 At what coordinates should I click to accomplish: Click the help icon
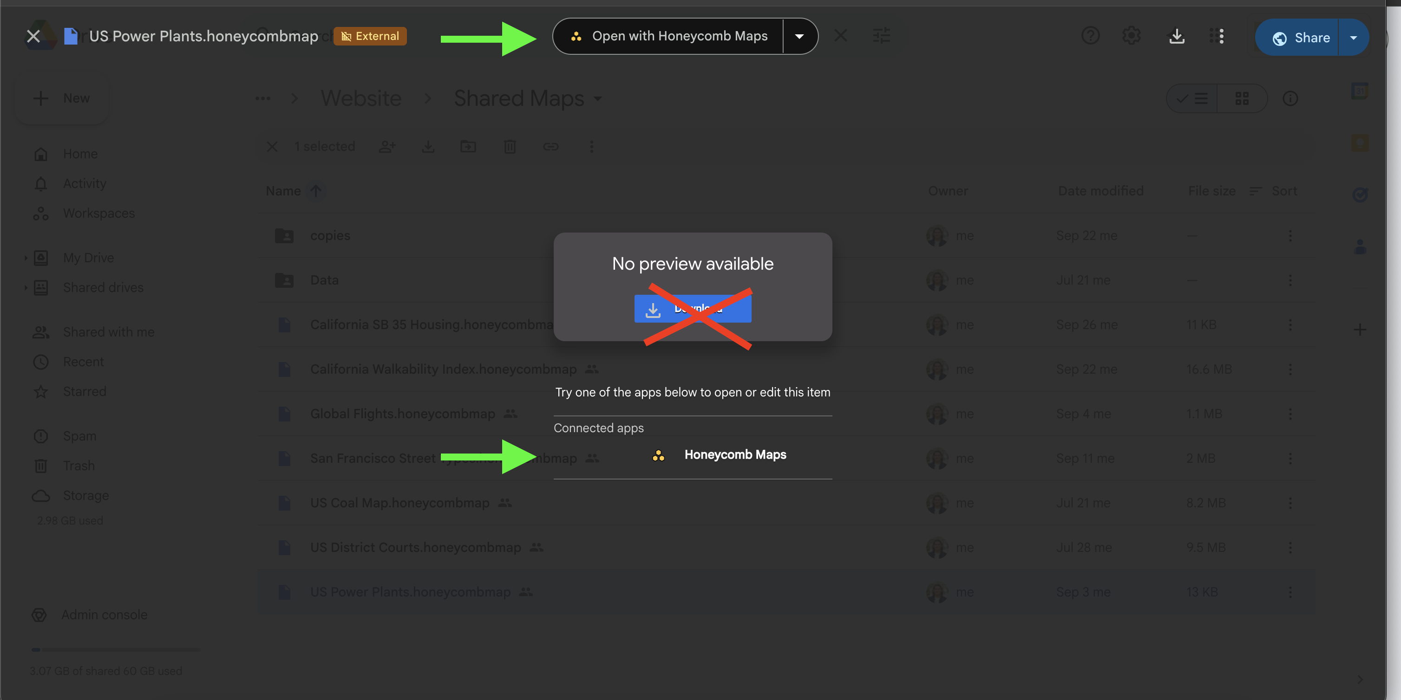click(x=1090, y=35)
